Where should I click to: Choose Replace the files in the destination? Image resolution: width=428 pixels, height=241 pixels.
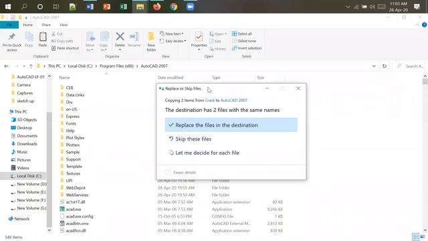tap(231, 125)
